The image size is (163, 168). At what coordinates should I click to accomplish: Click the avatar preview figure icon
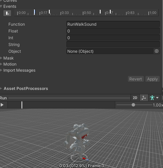coord(152,98)
